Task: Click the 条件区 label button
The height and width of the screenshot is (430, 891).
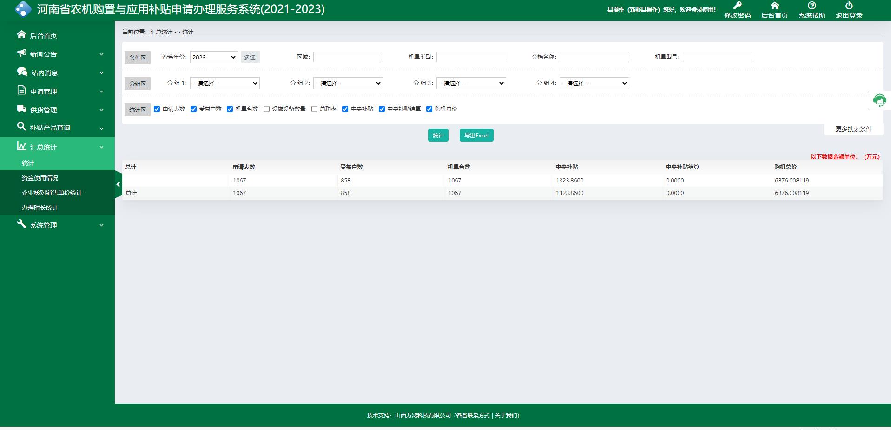Action: [x=138, y=58]
